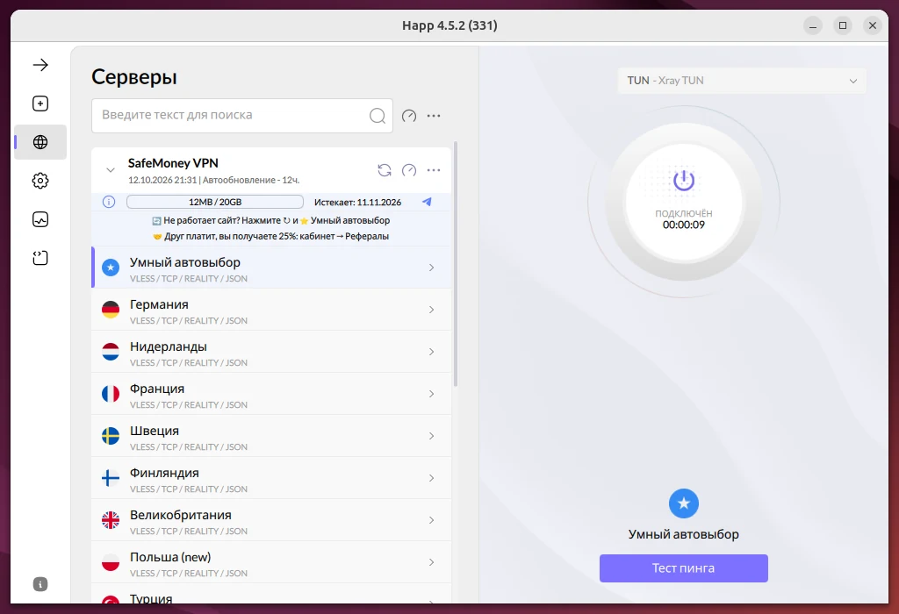Choose the Нидерланды server
899x614 pixels.
tap(272, 352)
